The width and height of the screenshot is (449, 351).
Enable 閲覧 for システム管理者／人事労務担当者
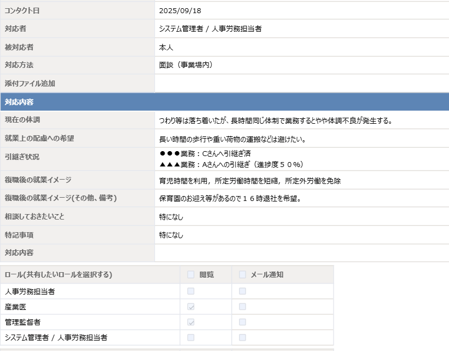(x=190, y=337)
